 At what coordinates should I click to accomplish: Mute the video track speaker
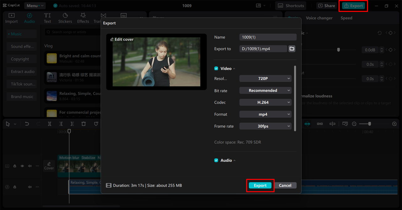pos(30,166)
